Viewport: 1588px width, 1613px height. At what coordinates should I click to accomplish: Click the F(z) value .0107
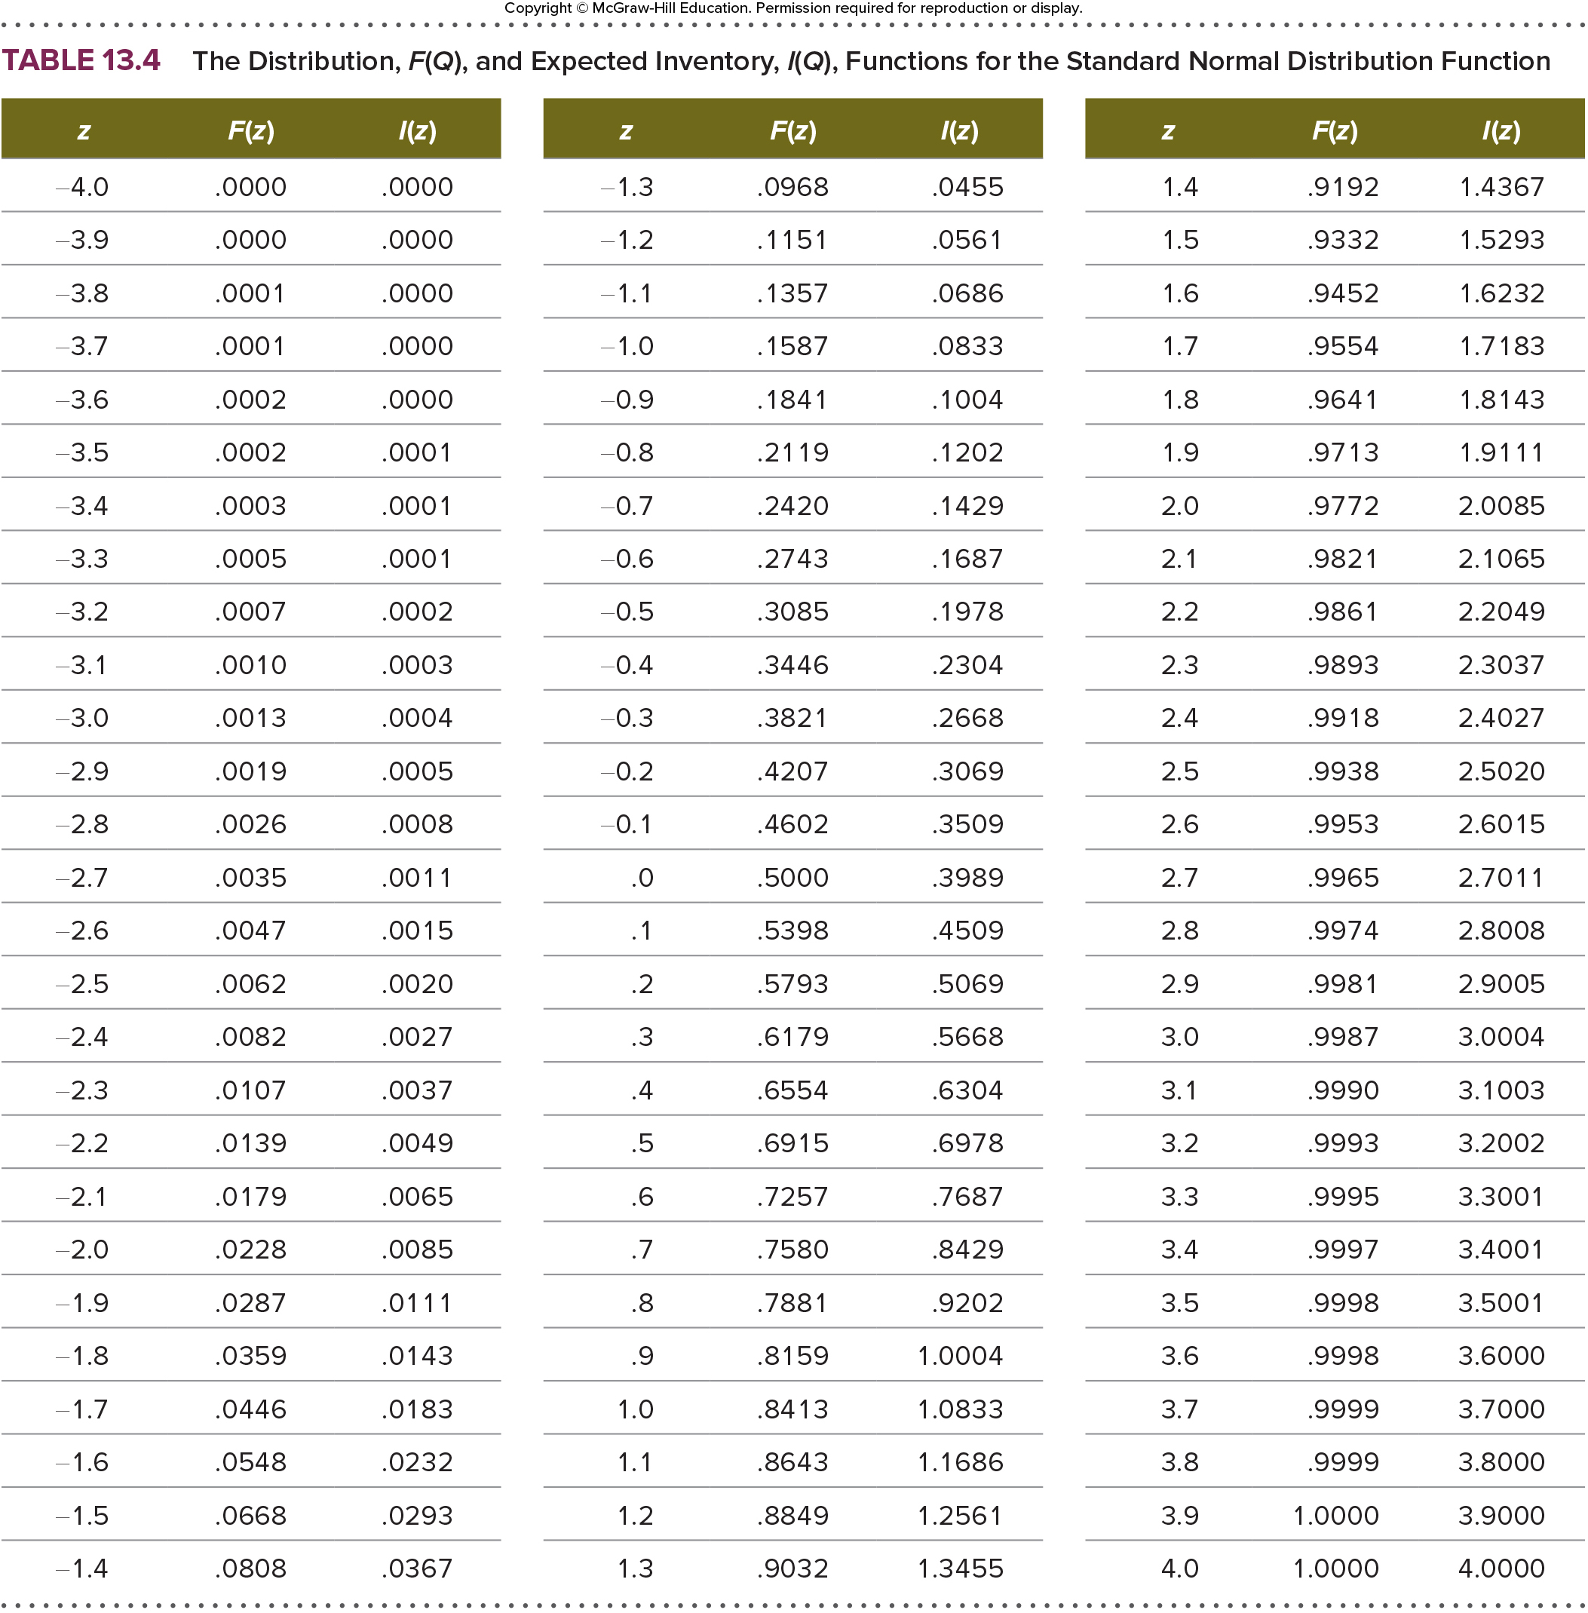[250, 1090]
